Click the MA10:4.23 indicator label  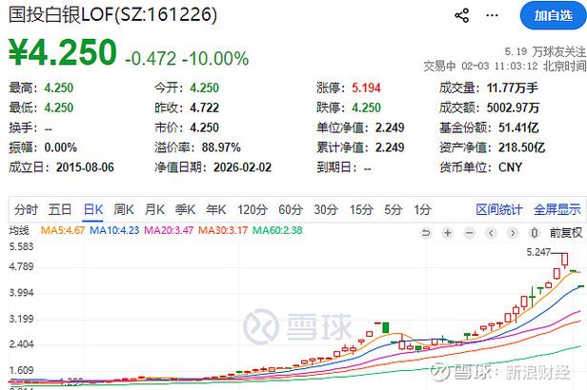(x=114, y=230)
